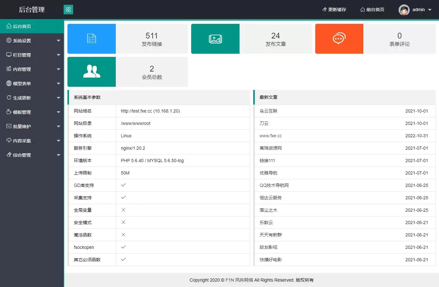Click the cloud icon for 内容采集
The height and width of the screenshot is (287, 439).
(9, 140)
